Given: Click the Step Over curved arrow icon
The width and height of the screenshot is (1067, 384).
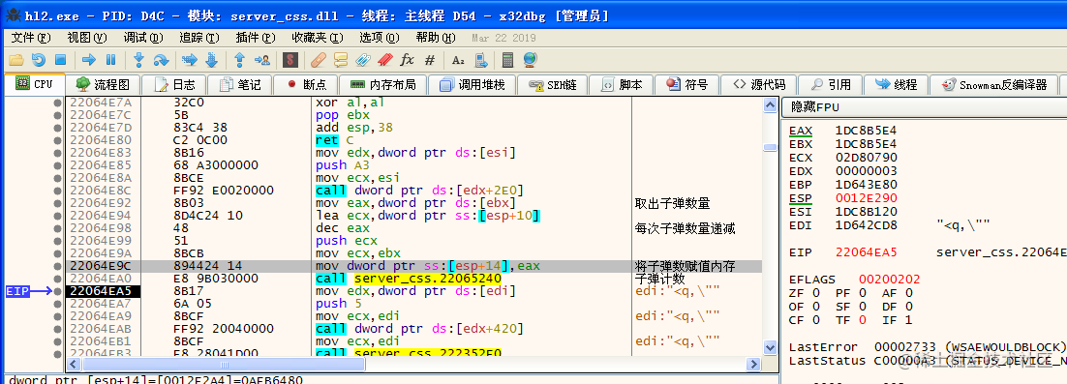Looking at the screenshot, I should pyautogui.click(x=161, y=60).
